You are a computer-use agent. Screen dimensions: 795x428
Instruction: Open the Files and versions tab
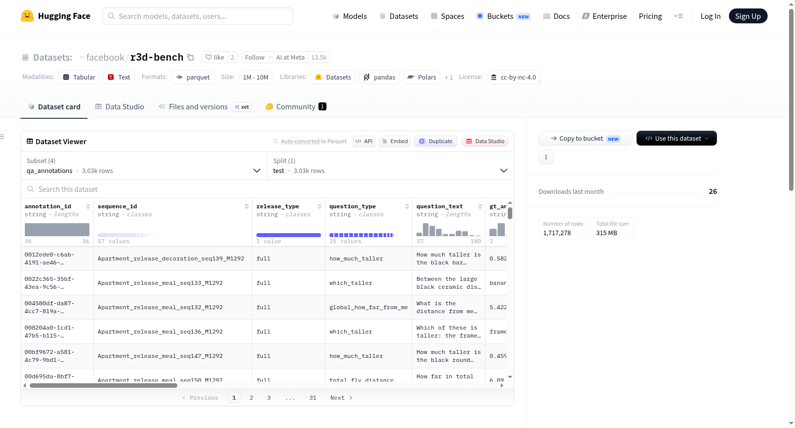[205, 106]
